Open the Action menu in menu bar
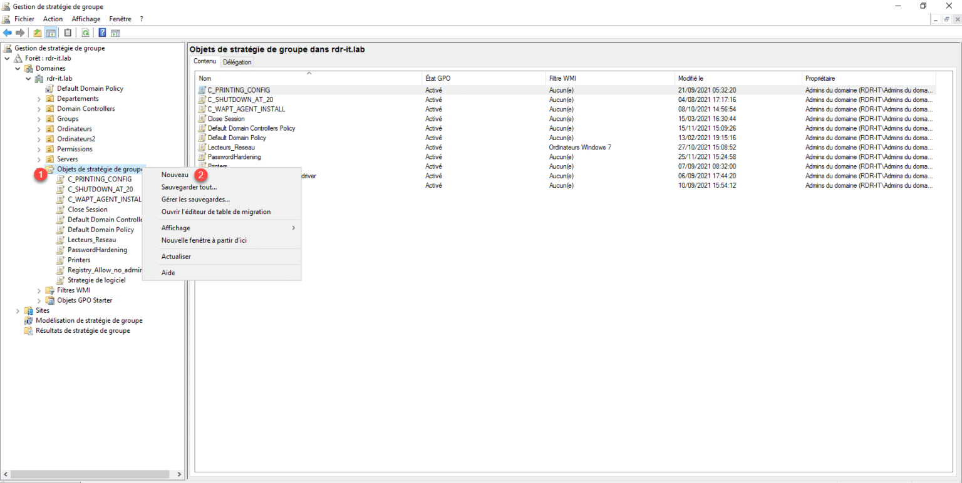This screenshot has height=483, width=962. pyautogui.click(x=53, y=19)
